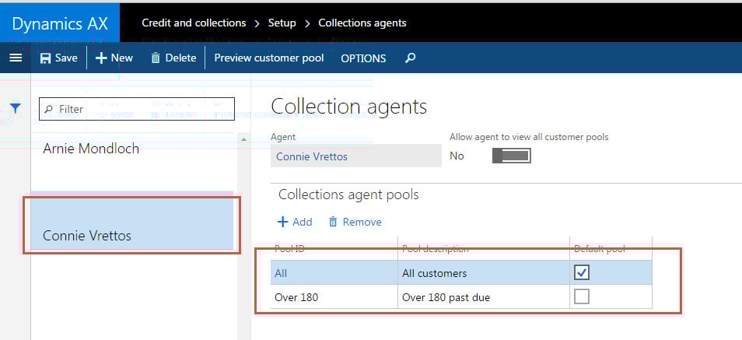This screenshot has width=742, height=340.
Task: Open the hamburger navigation menu
Action: (x=15, y=58)
